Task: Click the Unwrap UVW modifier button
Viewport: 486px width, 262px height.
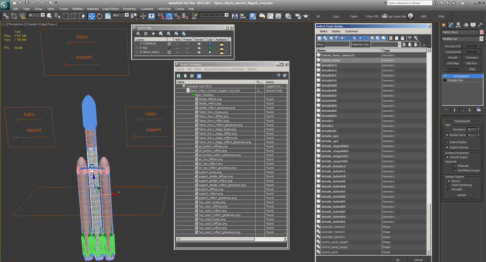Action: [453, 46]
